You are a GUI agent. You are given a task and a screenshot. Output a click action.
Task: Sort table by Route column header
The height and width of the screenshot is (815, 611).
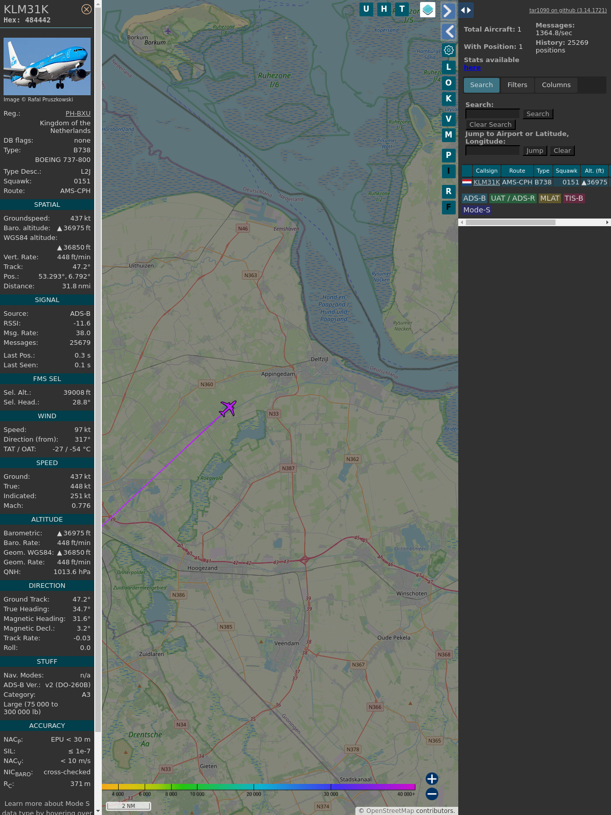pyautogui.click(x=517, y=171)
